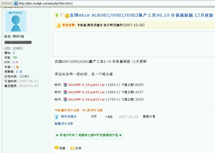215x153 pixels.
Task: Click the 下载次数:4227 download count
Action: pos(133,92)
